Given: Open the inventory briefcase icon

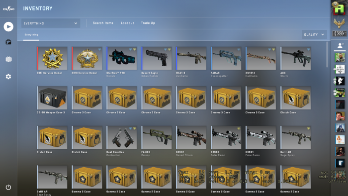Looking at the screenshot, I should 8,42.
